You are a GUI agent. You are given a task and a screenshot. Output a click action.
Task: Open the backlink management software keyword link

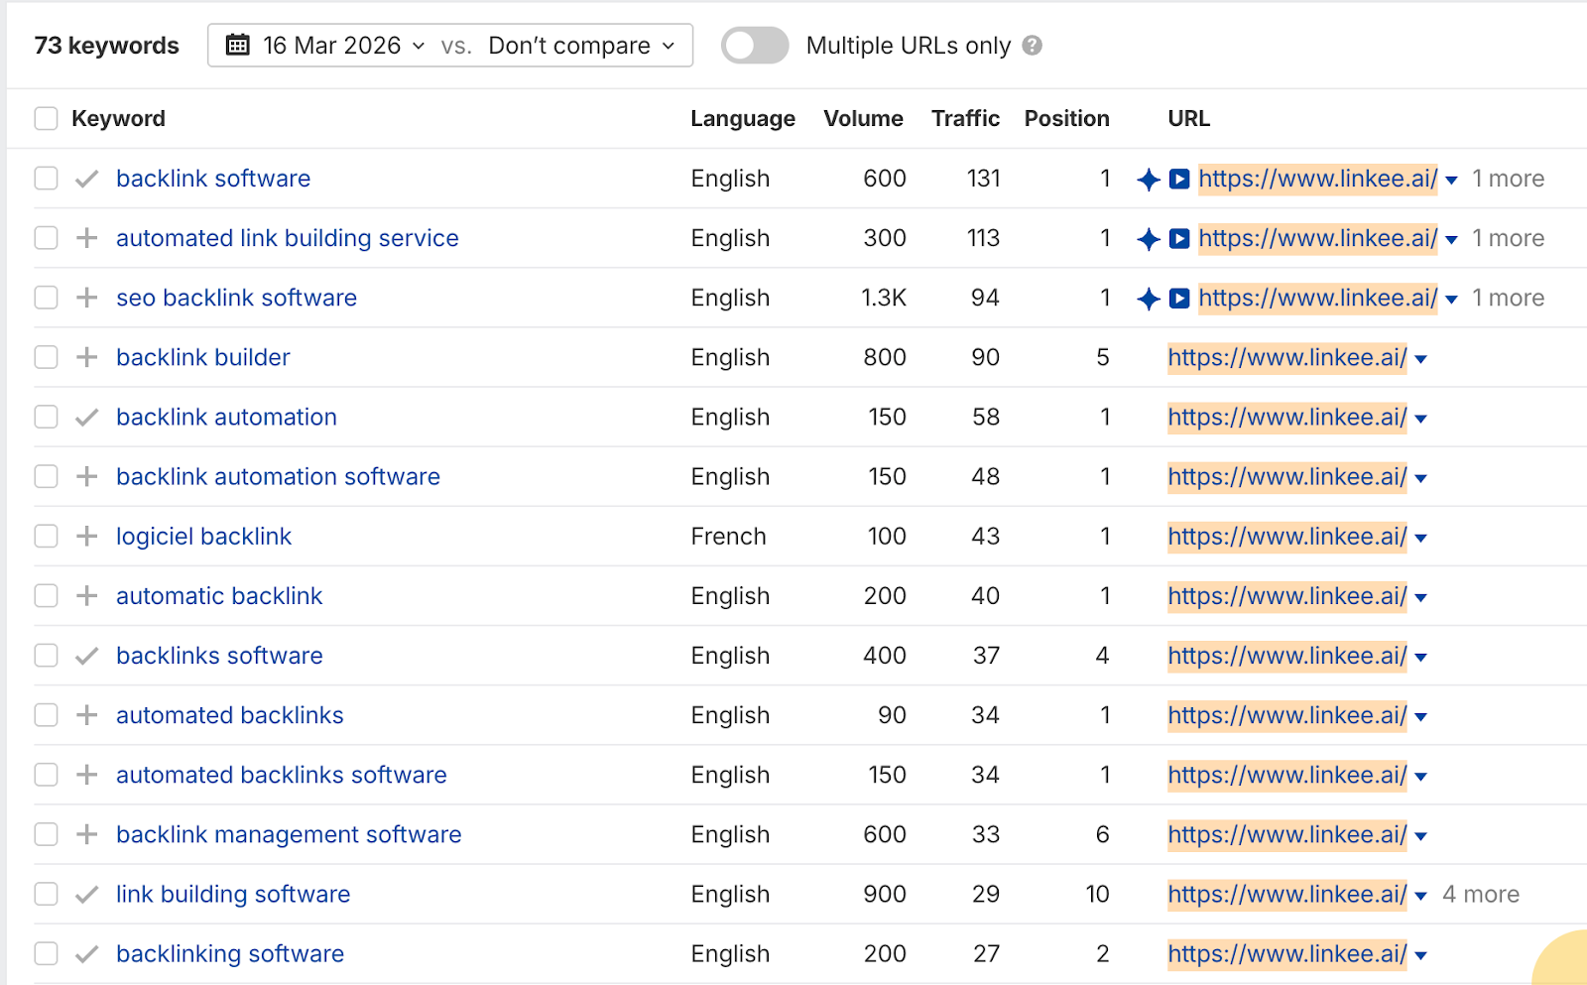click(289, 834)
